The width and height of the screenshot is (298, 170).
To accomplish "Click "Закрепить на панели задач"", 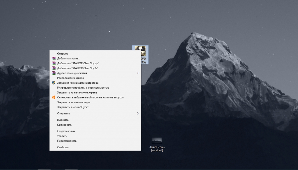I will 74,102.
